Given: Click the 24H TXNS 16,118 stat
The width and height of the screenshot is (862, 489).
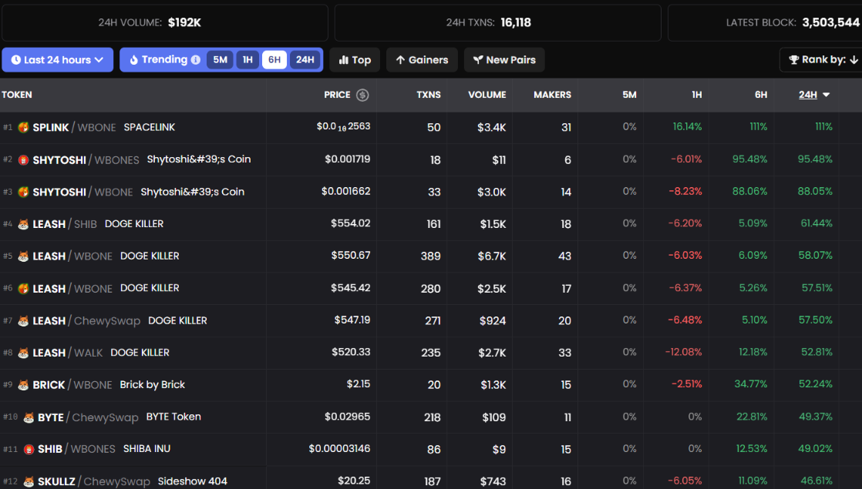Looking at the screenshot, I should click(497, 22).
